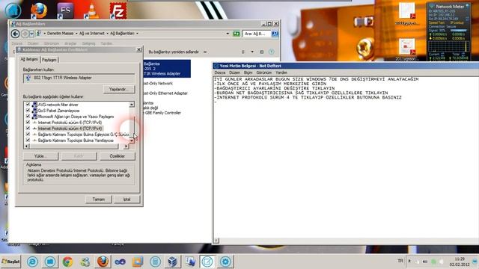The image size is (479, 269).
Task: Uncheck QoS Paket Zamanlayıcısı
Action: point(28,111)
